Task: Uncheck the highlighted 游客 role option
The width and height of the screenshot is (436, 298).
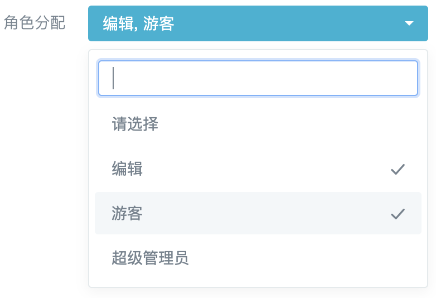Action: pyautogui.click(x=258, y=213)
